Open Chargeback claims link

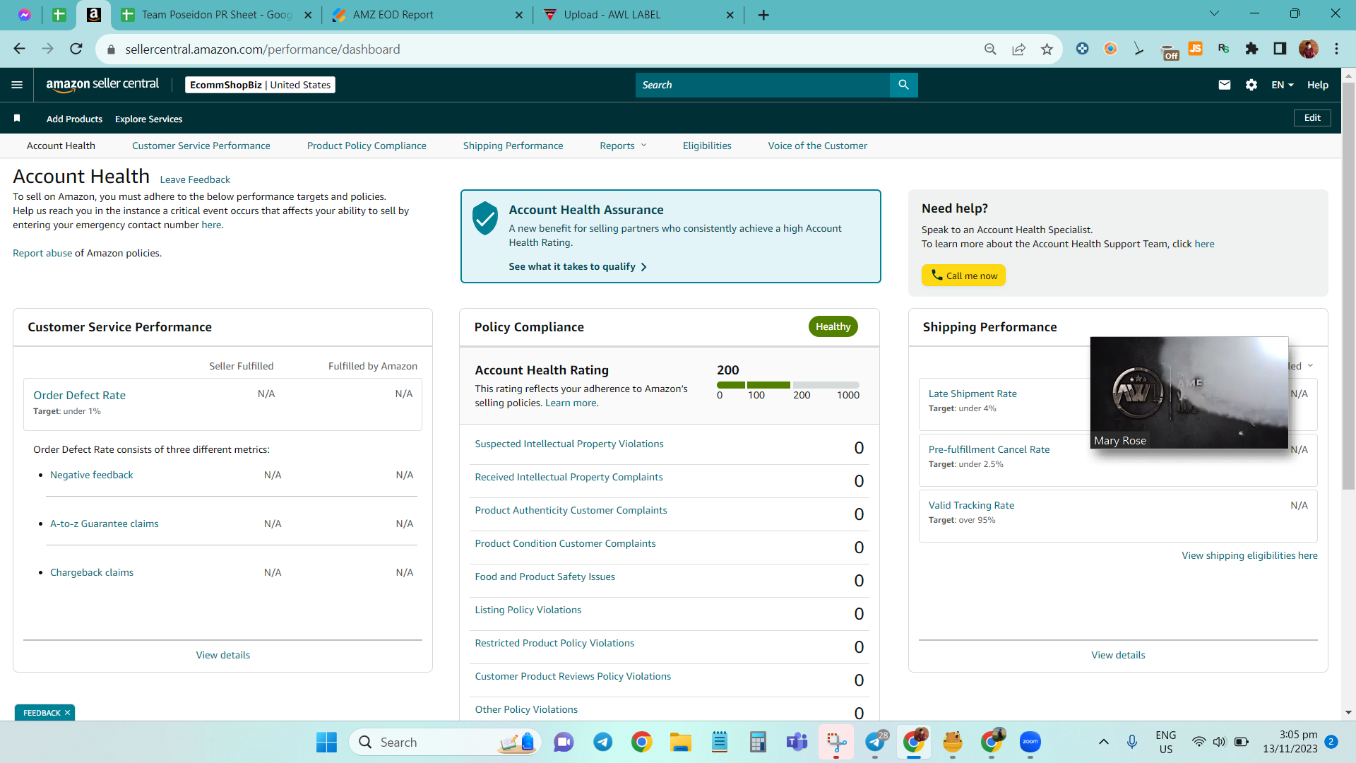(x=92, y=572)
